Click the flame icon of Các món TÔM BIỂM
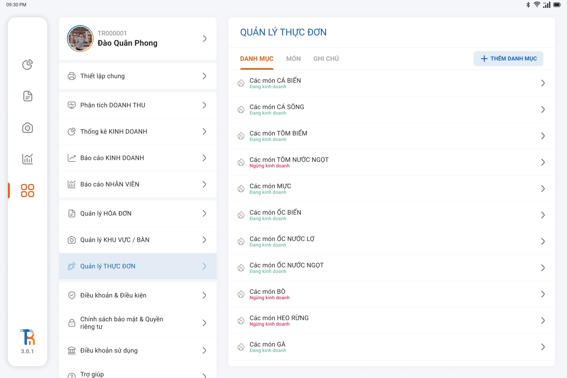 [x=241, y=136]
